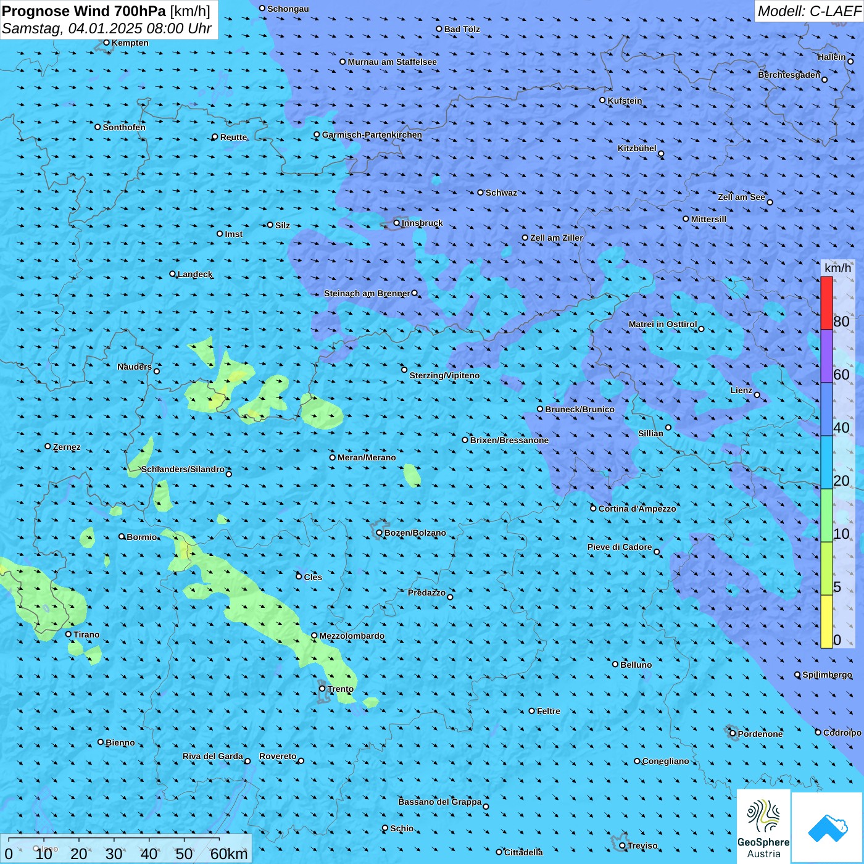Click the red segment of the wind legend
Viewport: 864px width, 864px height.
826,303
